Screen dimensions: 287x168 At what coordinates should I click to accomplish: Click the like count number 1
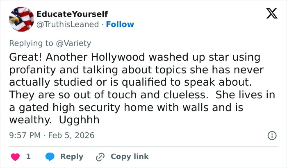point(28,157)
